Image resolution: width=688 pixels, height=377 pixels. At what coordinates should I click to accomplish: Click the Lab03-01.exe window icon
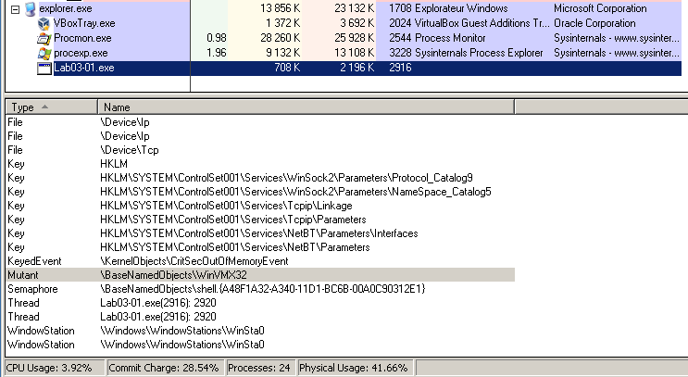(x=44, y=69)
